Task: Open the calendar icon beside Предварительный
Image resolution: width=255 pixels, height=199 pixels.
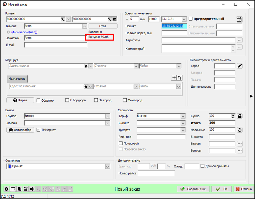Action: 239,19
